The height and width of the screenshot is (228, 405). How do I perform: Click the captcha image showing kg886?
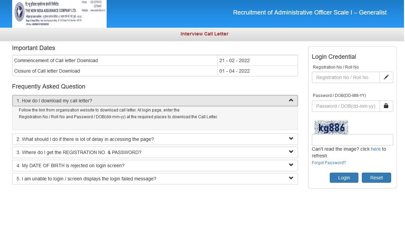(331, 127)
